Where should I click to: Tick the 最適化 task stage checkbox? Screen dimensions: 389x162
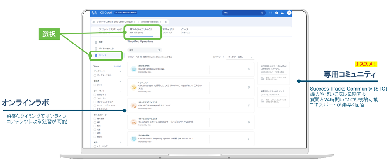click(95, 136)
